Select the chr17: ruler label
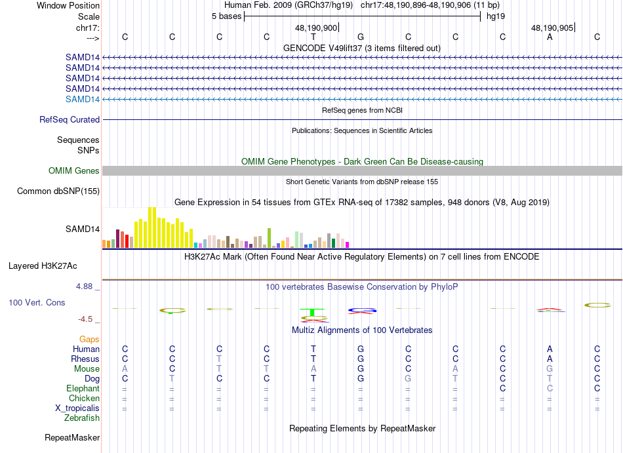Viewport: 623px width, 453px height. click(x=88, y=28)
